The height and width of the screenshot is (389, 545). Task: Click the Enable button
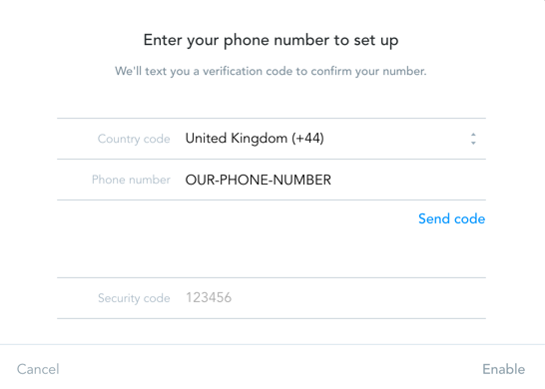coord(504,369)
